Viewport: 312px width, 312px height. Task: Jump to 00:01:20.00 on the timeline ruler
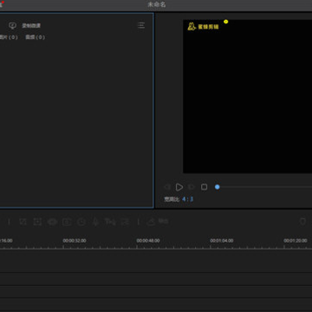pyautogui.click(x=296, y=241)
